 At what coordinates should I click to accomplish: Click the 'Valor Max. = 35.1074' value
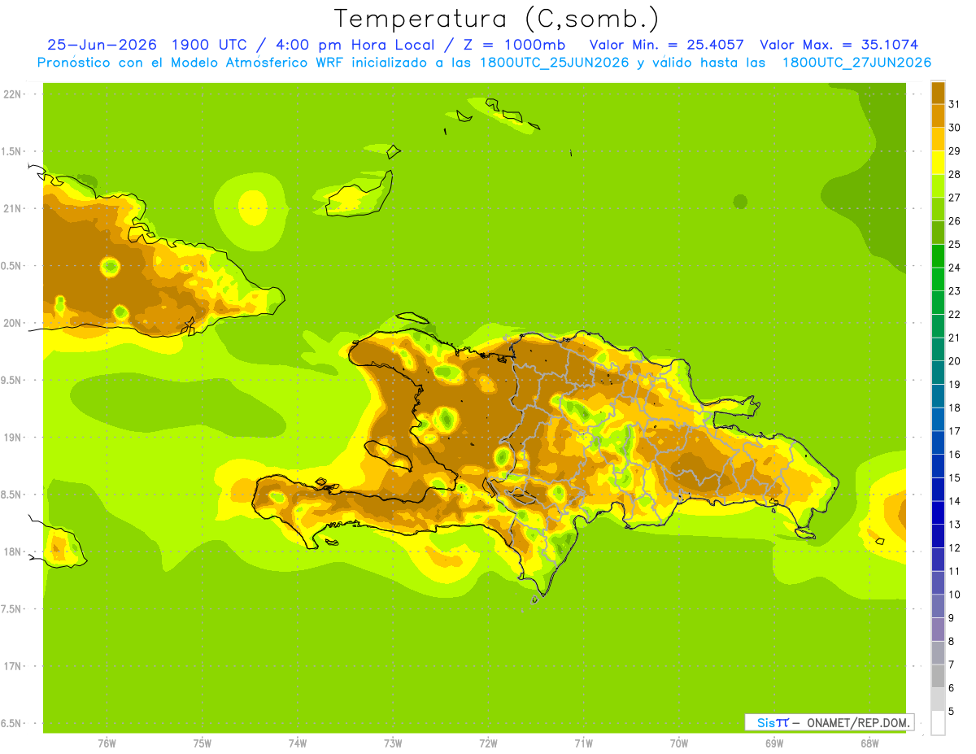838,45
